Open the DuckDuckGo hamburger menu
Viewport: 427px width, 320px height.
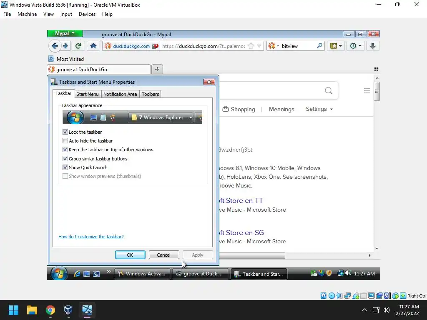[367, 91]
